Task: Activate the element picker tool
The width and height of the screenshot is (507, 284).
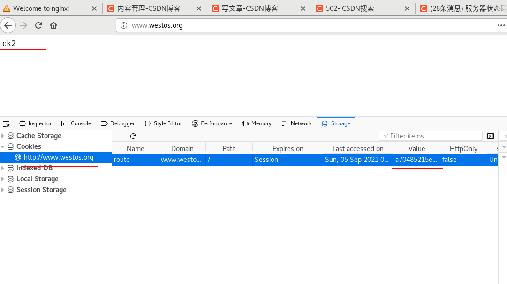Action: click(x=6, y=123)
